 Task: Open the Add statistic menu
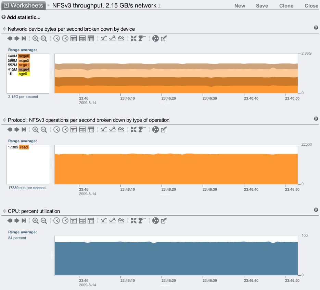pos(21,17)
